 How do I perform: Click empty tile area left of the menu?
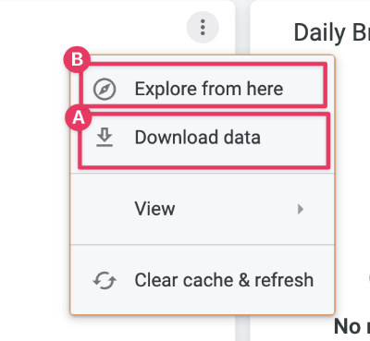pos(34,185)
